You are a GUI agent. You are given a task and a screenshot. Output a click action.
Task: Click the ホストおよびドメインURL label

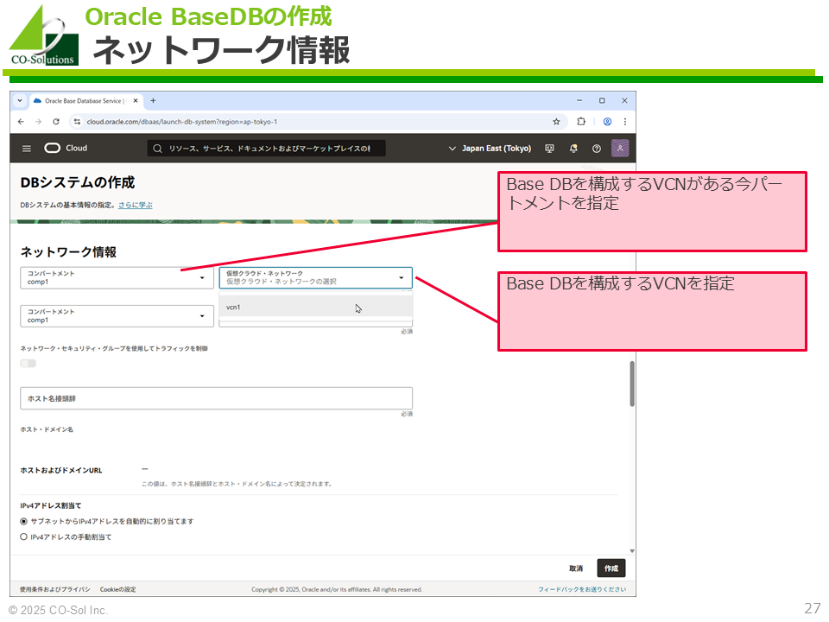click(61, 470)
